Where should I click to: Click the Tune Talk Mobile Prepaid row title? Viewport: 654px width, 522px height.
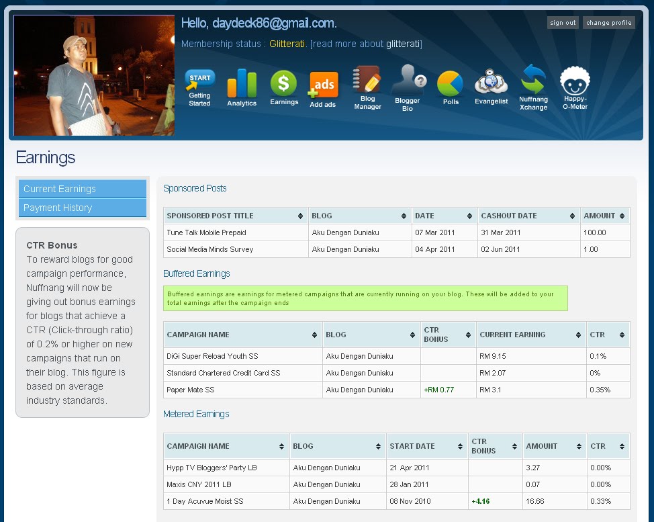tap(206, 232)
